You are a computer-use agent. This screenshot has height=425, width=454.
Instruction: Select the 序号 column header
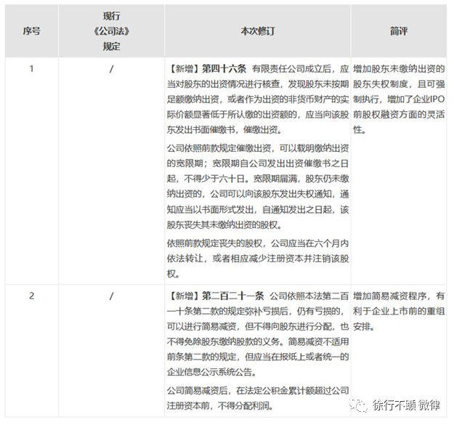click(x=31, y=32)
